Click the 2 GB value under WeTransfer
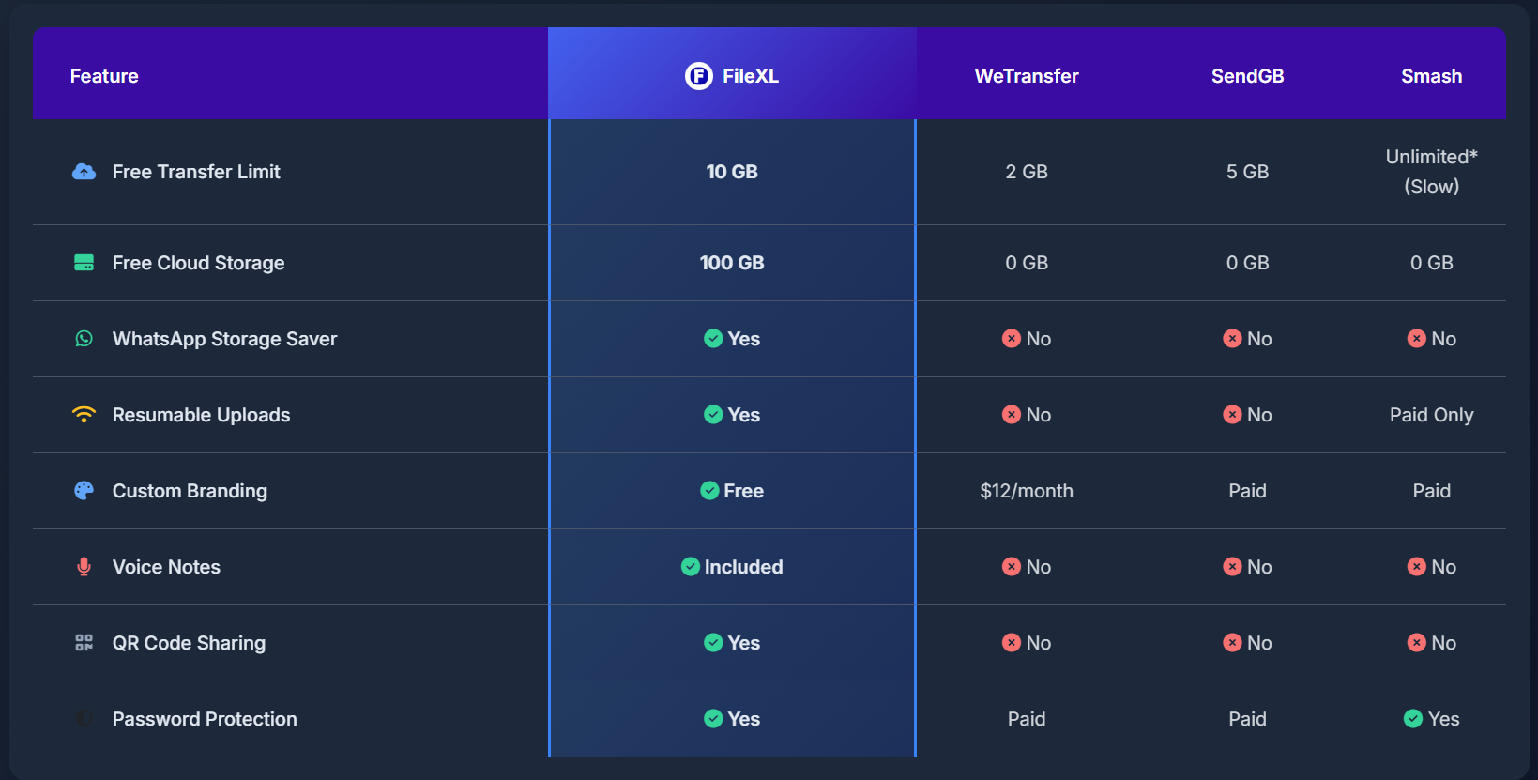Screen dimensions: 1538x780 click(x=1027, y=172)
